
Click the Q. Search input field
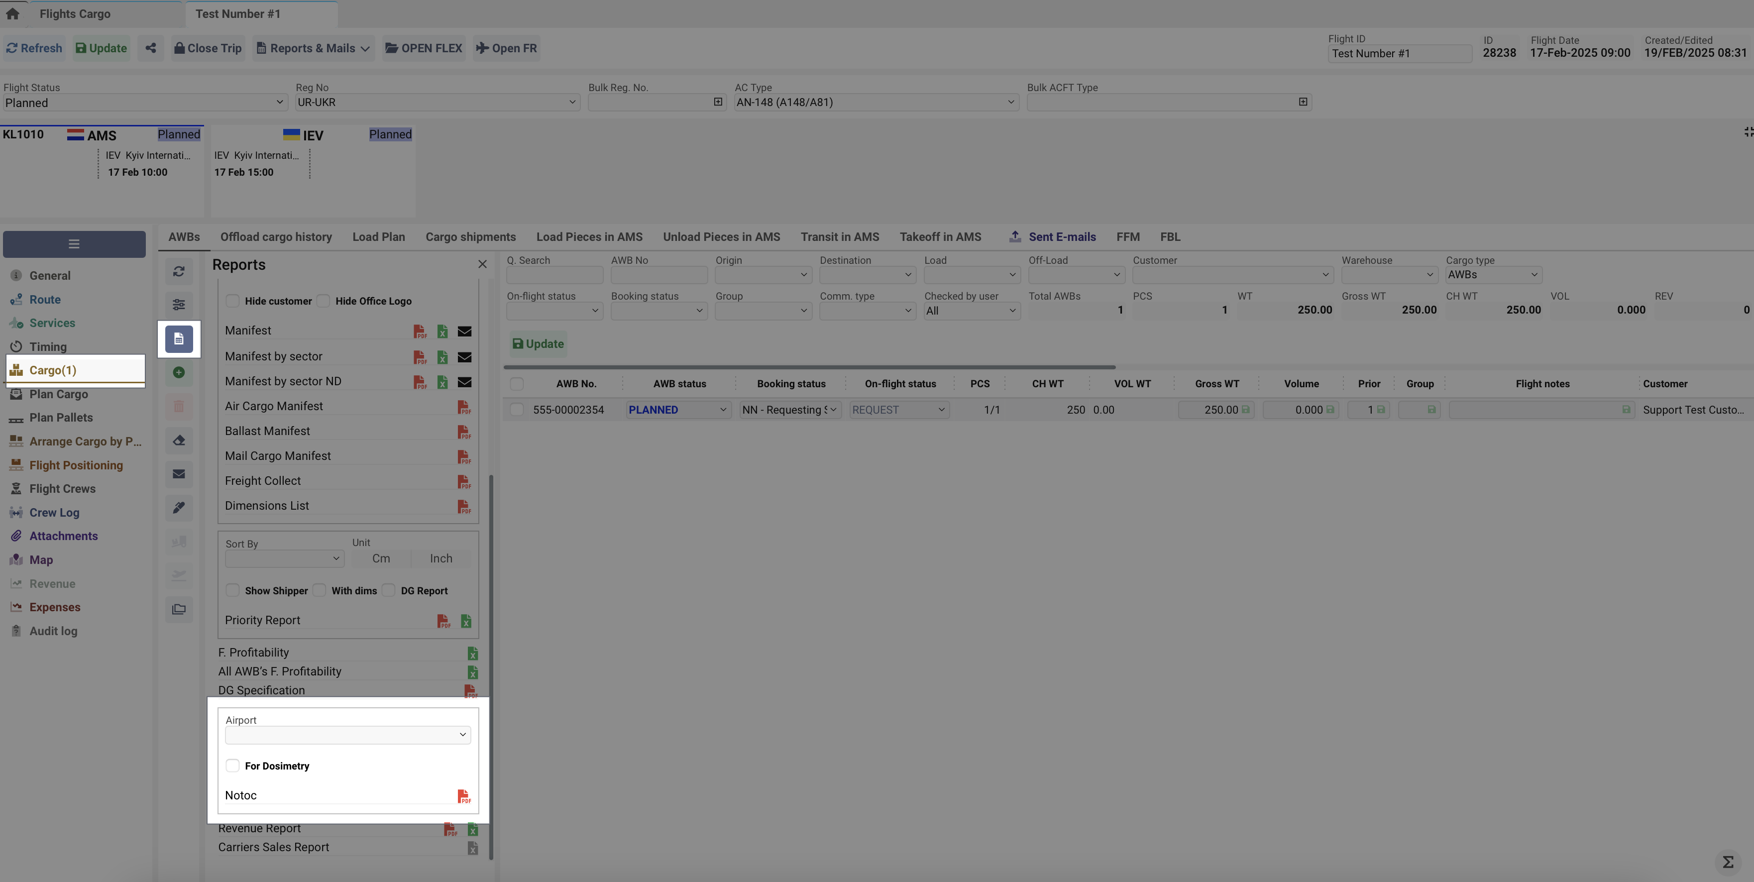point(554,275)
